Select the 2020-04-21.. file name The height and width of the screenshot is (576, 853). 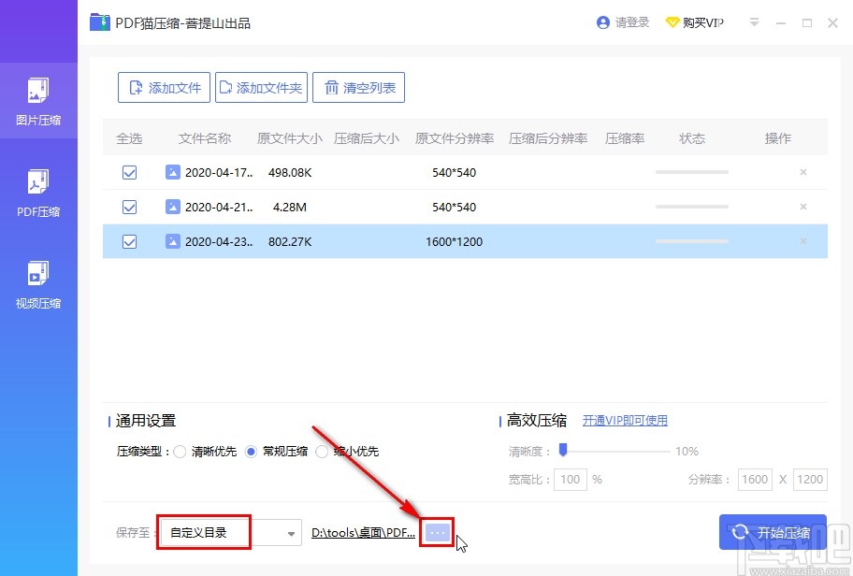point(219,208)
